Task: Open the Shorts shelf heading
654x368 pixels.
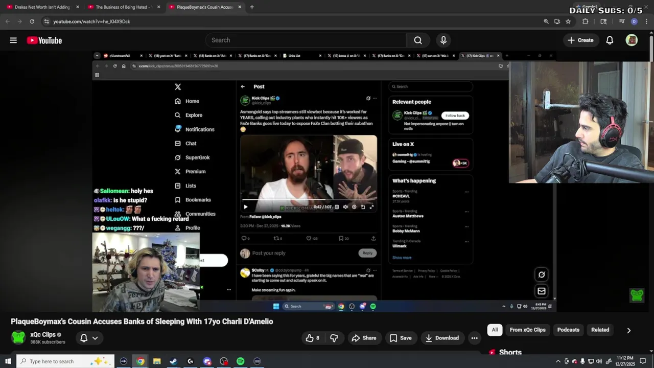Action: pos(510,352)
